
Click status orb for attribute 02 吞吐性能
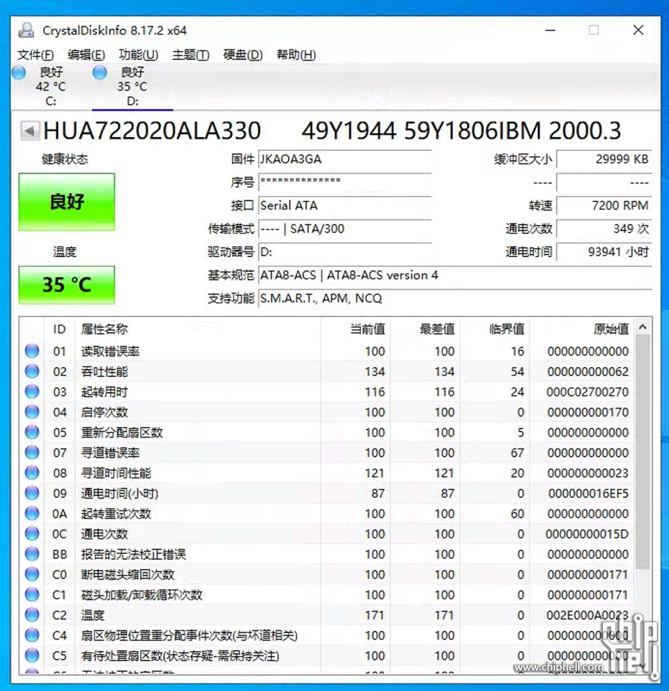[32, 372]
